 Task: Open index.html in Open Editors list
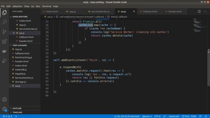click(25, 21)
